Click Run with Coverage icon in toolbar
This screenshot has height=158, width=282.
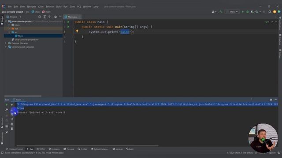point(252,12)
